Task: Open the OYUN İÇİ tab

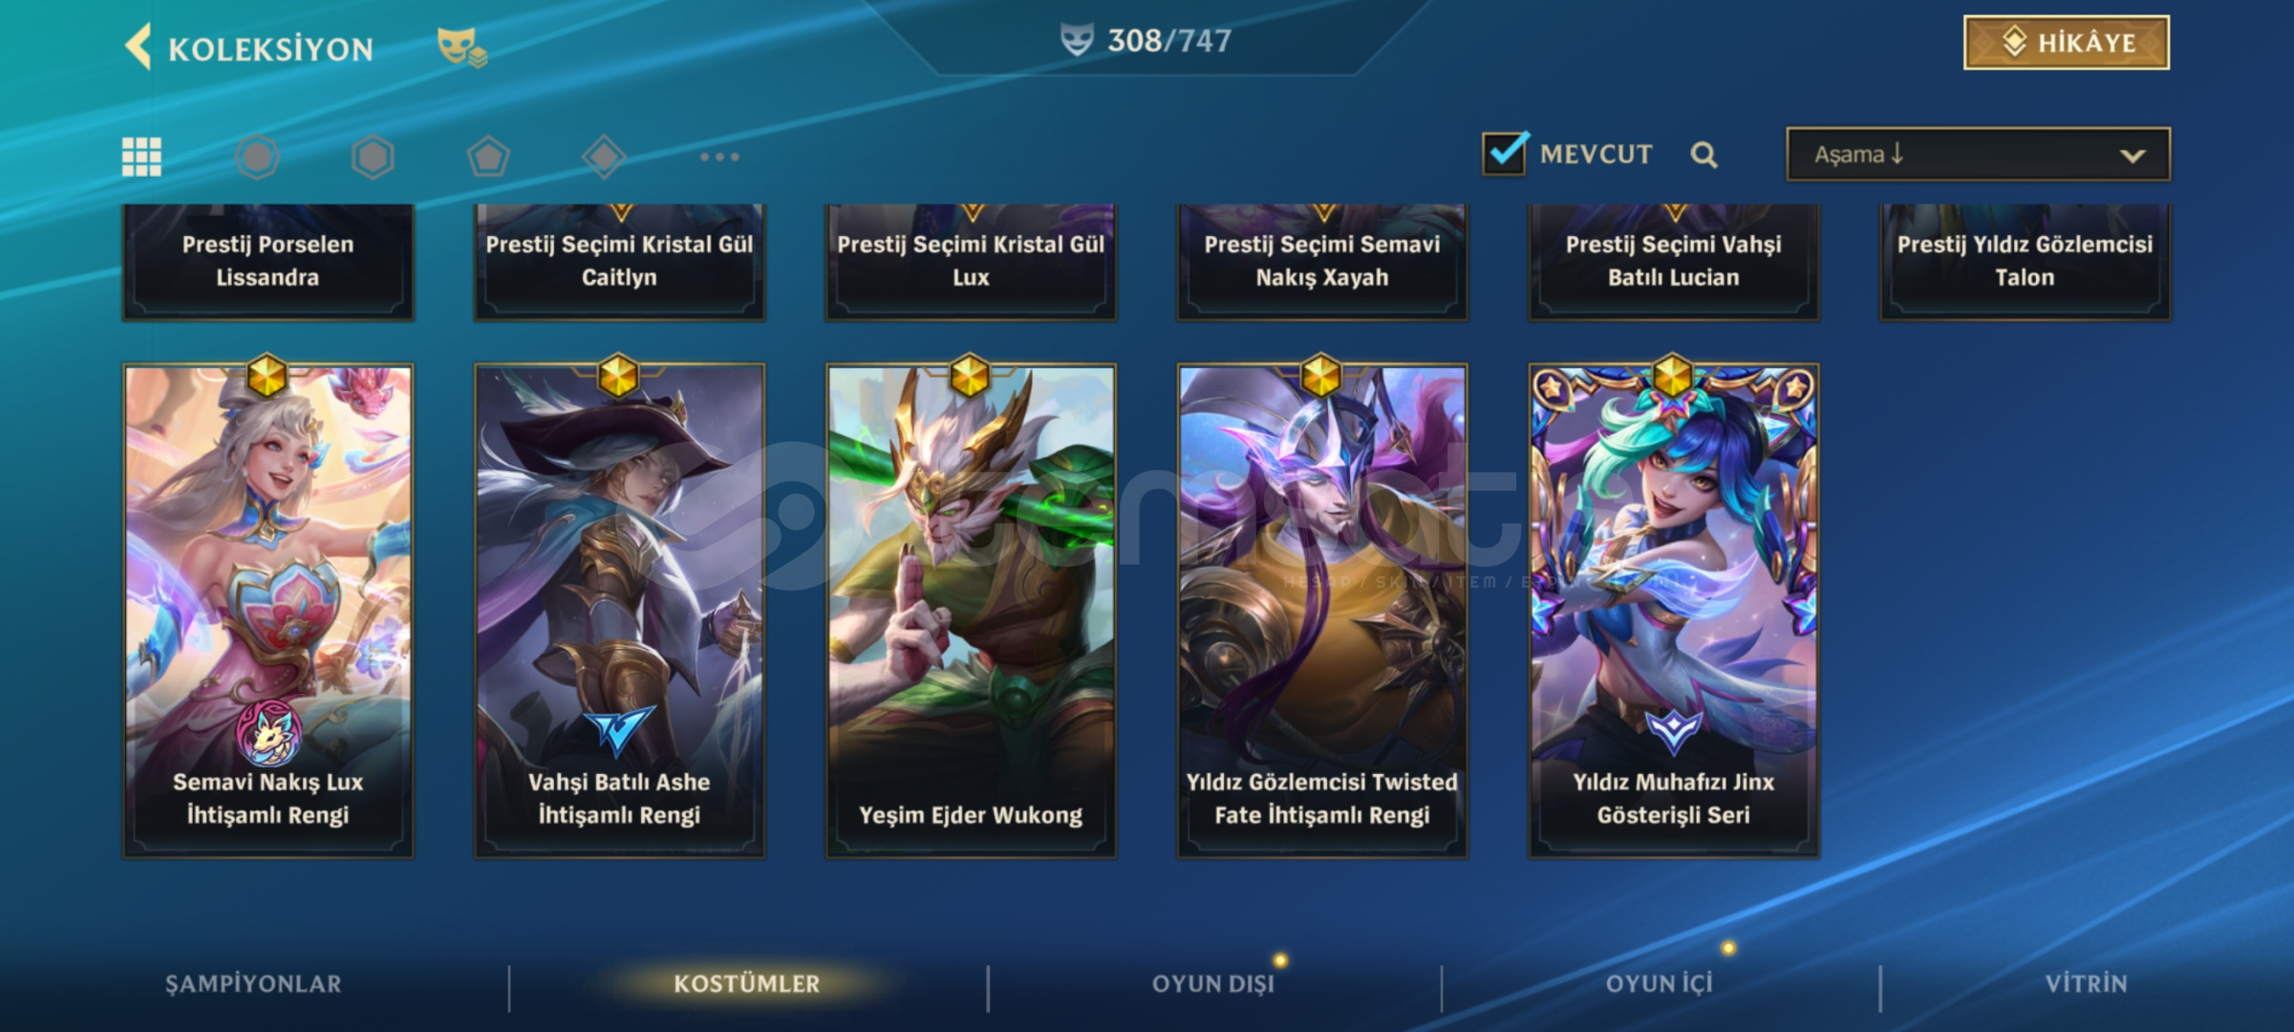Action: (1660, 983)
